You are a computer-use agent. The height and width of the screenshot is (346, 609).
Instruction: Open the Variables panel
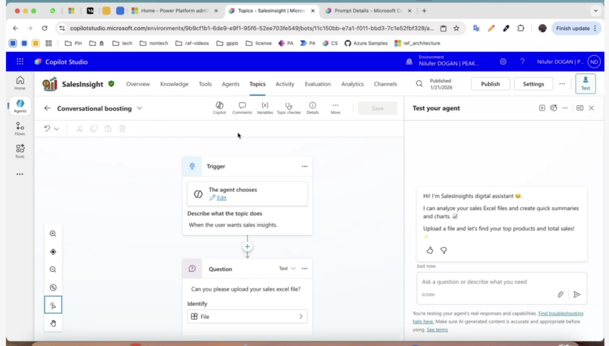(x=265, y=108)
